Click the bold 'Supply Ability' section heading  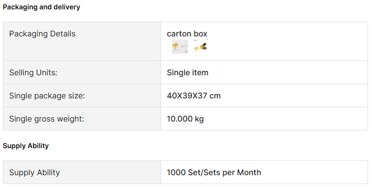click(x=26, y=146)
